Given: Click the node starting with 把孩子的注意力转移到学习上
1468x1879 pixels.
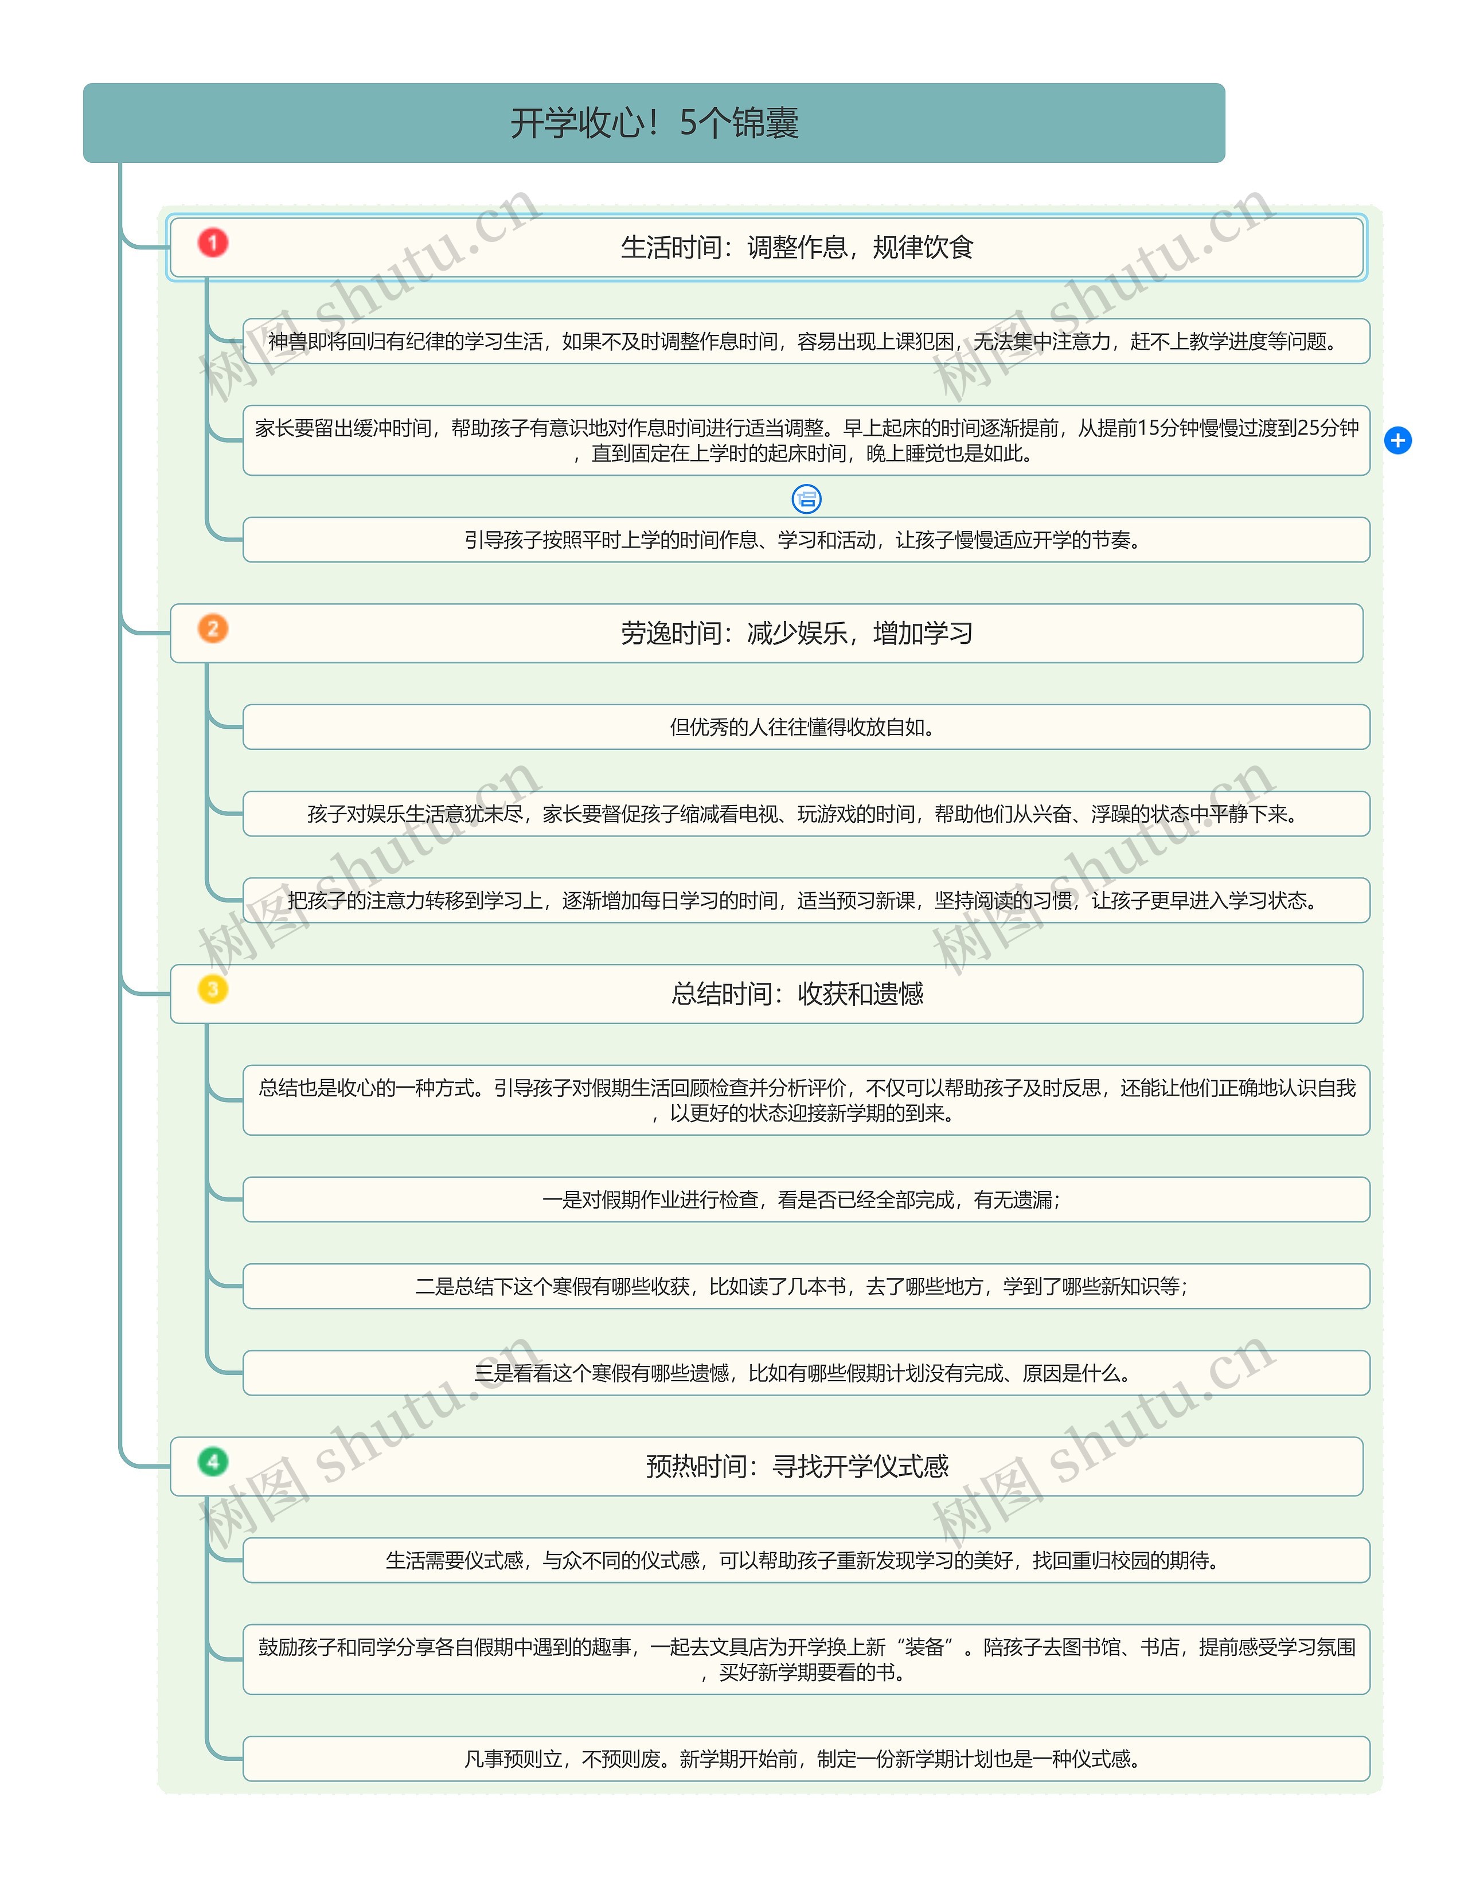Looking at the screenshot, I should click(x=806, y=900).
